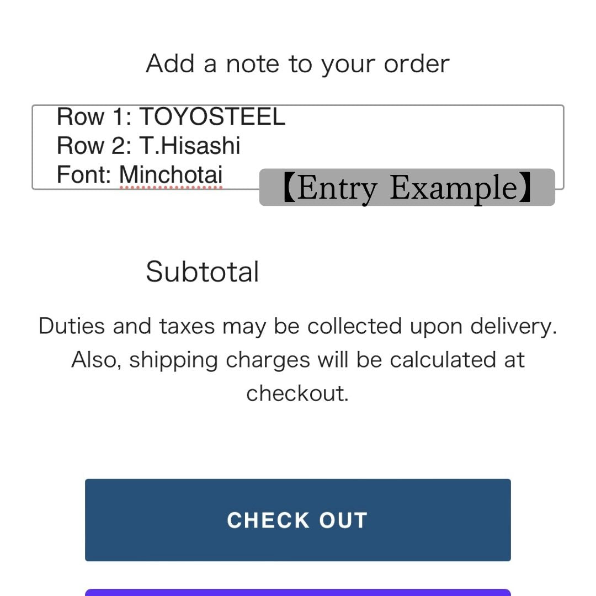The height and width of the screenshot is (596, 596).
Task: Click the Font: prefix in the note
Action: click(x=84, y=175)
